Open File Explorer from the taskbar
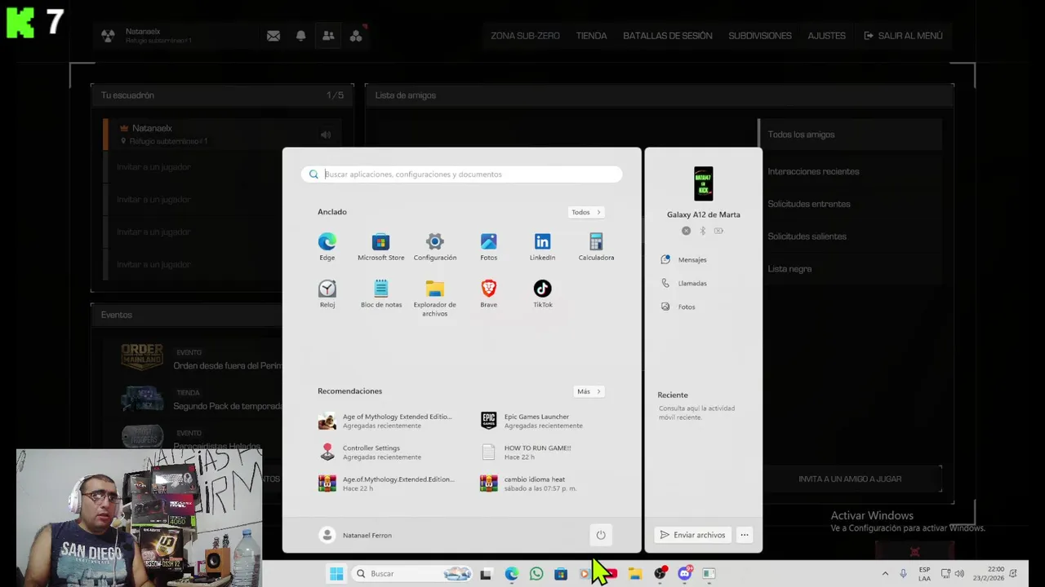The height and width of the screenshot is (587, 1045). [x=634, y=574]
